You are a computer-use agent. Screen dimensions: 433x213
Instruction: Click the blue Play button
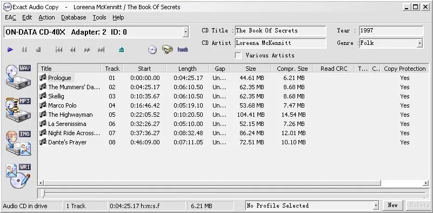click(10, 50)
